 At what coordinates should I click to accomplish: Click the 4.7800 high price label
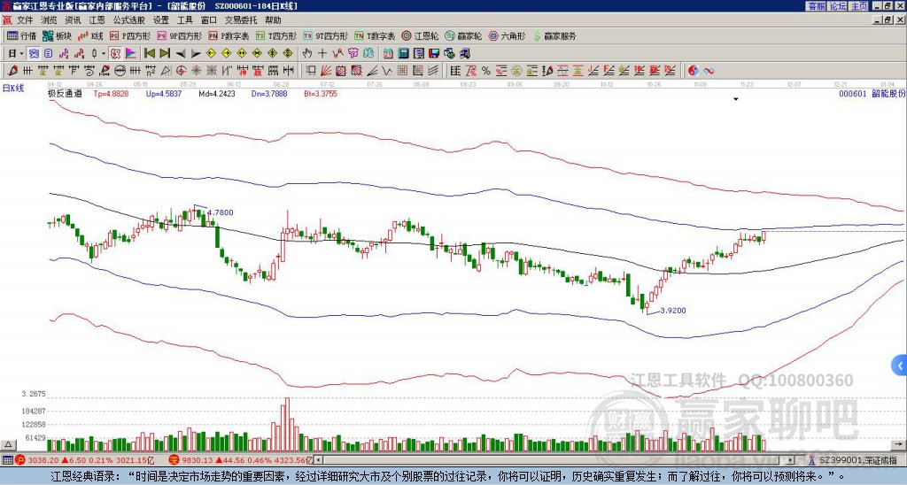click(x=221, y=212)
